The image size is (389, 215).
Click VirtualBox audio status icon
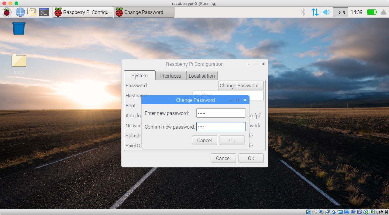(321, 212)
